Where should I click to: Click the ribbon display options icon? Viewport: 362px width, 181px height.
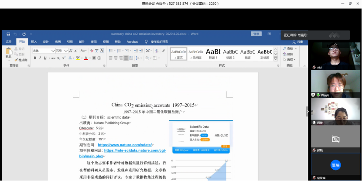[269, 34]
